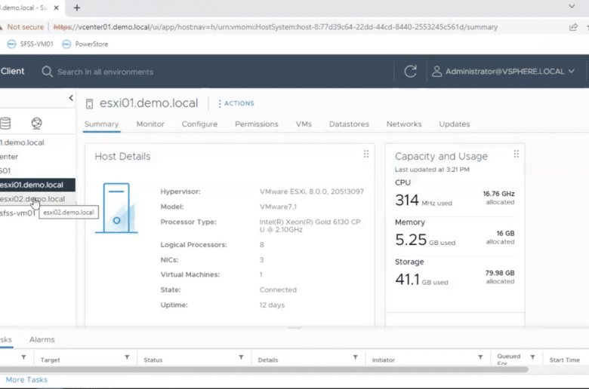Screen dimensions: 589x389
Task: Switch to the Monitor tab
Action: click(150, 124)
